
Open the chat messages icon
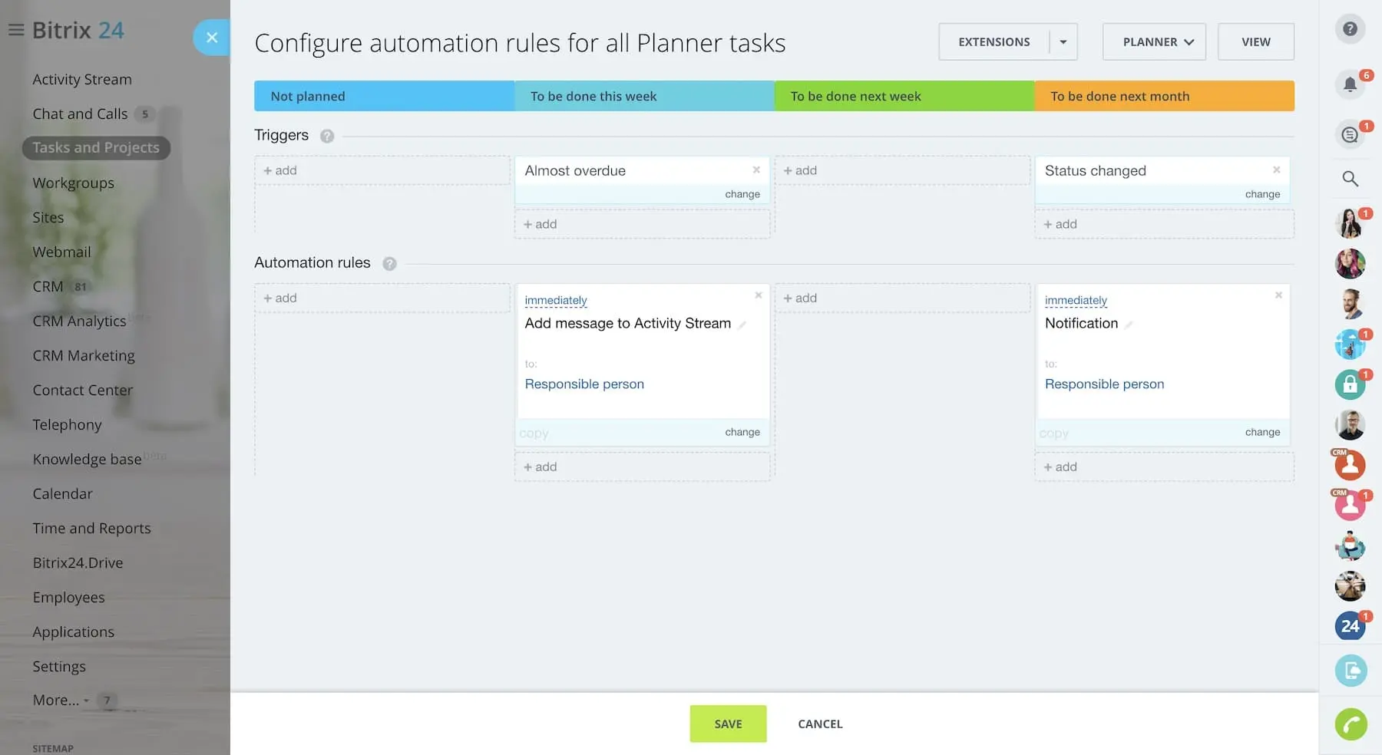[1350, 135]
